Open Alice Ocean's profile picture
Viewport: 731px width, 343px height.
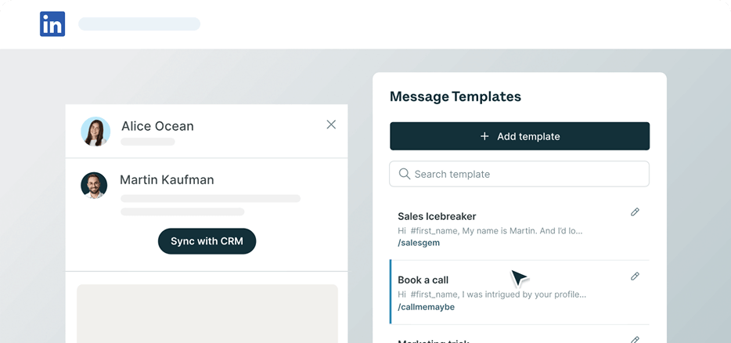pos(95,132)
